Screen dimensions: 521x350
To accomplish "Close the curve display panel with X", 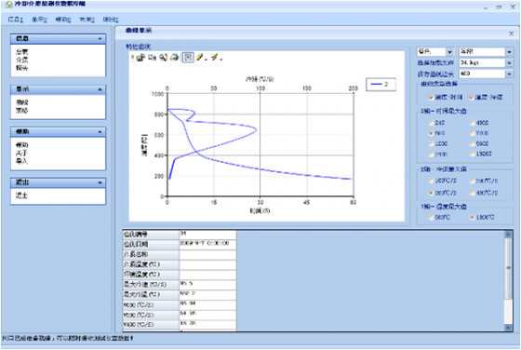I will [x=511, y=34].
